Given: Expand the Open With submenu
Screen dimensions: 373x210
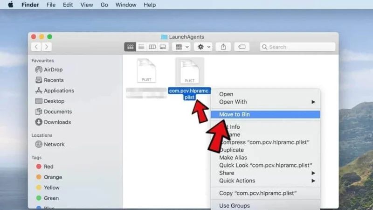Looking at the screenshot, I should pos(265,102).
